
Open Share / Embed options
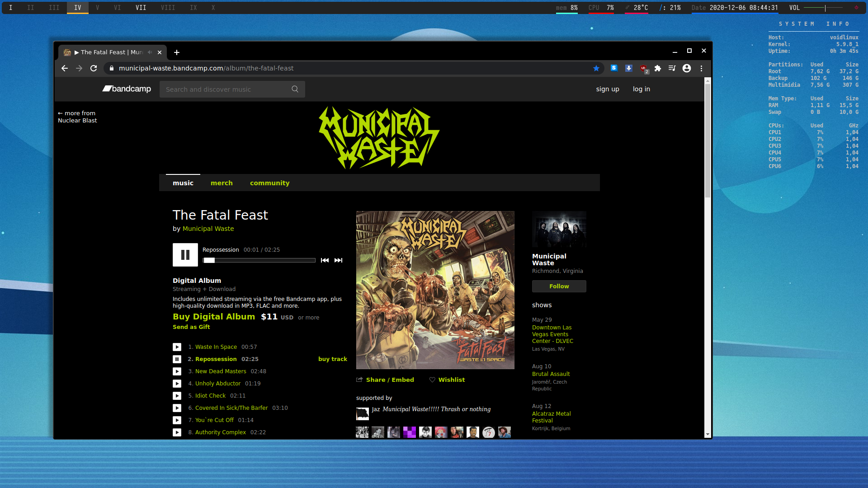(x=385, y=380)
